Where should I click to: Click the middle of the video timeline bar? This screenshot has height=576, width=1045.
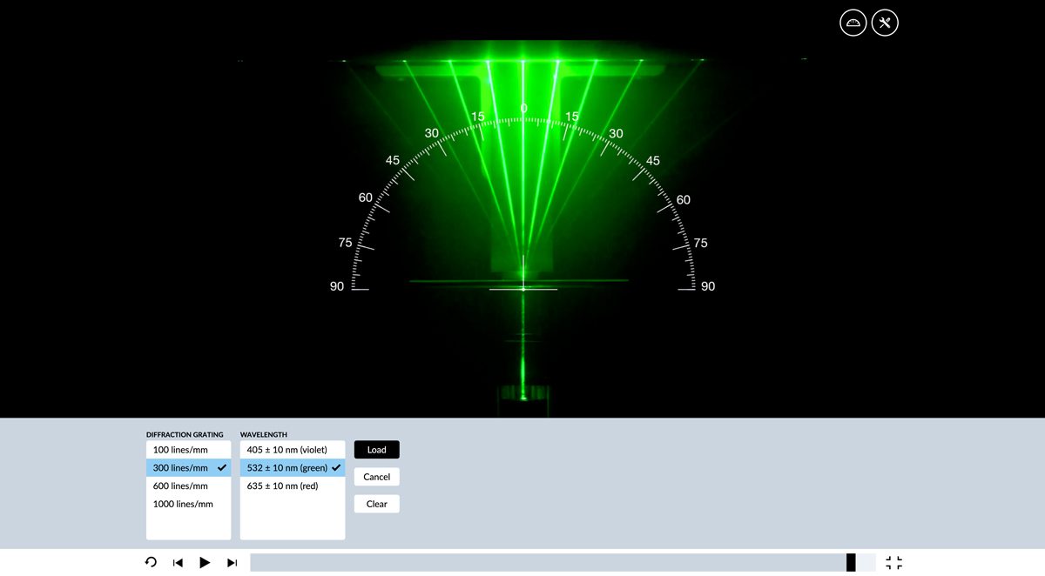[563, 563]
